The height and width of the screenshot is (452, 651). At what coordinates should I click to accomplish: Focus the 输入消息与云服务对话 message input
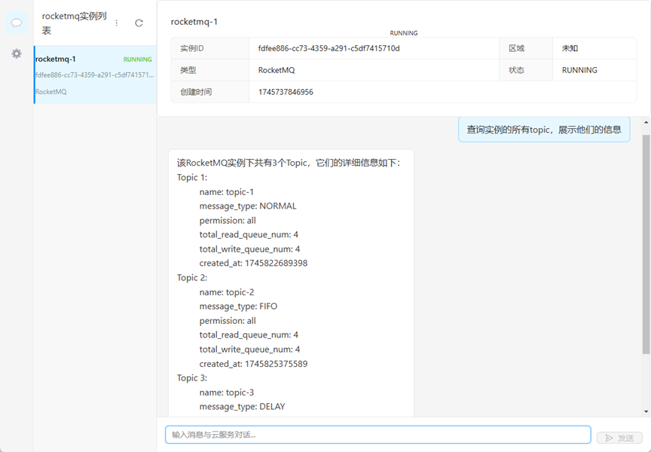(x=377, y=435)
